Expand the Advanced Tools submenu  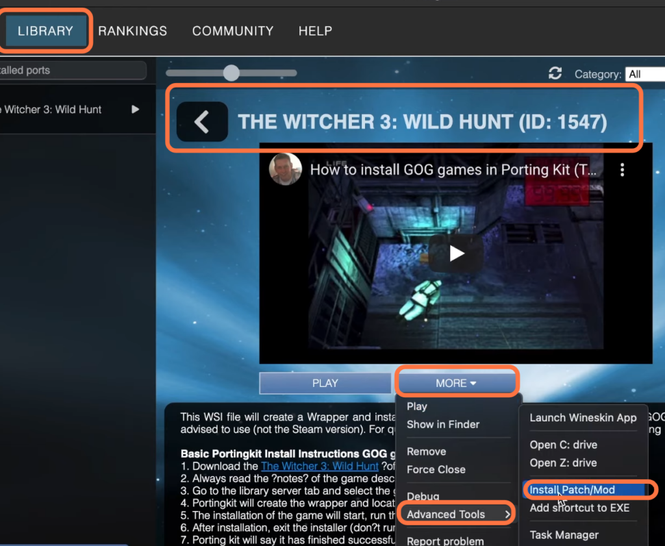[457, 514]
